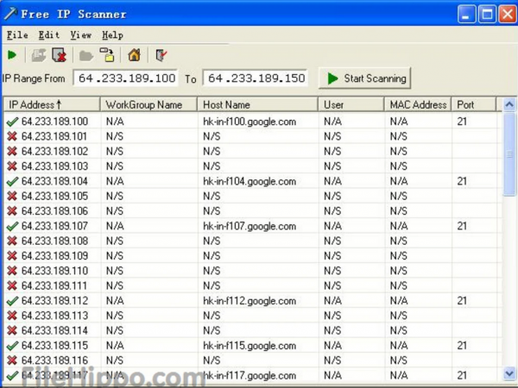
Task: Click the vertical scrollbar thumb
Action: click(x=509, y=154)
